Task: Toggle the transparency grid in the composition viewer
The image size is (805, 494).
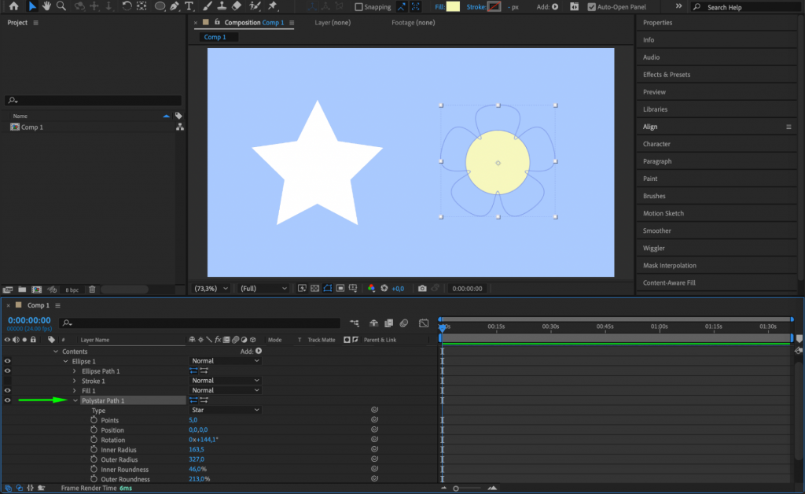Action: (314, 288)
